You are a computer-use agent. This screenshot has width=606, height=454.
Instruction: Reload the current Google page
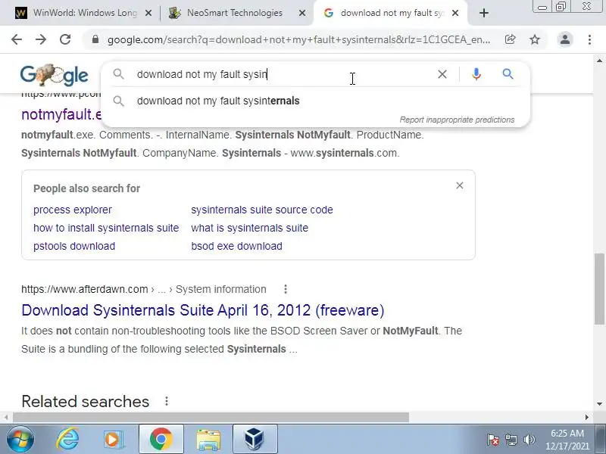[x=65, y=39]
